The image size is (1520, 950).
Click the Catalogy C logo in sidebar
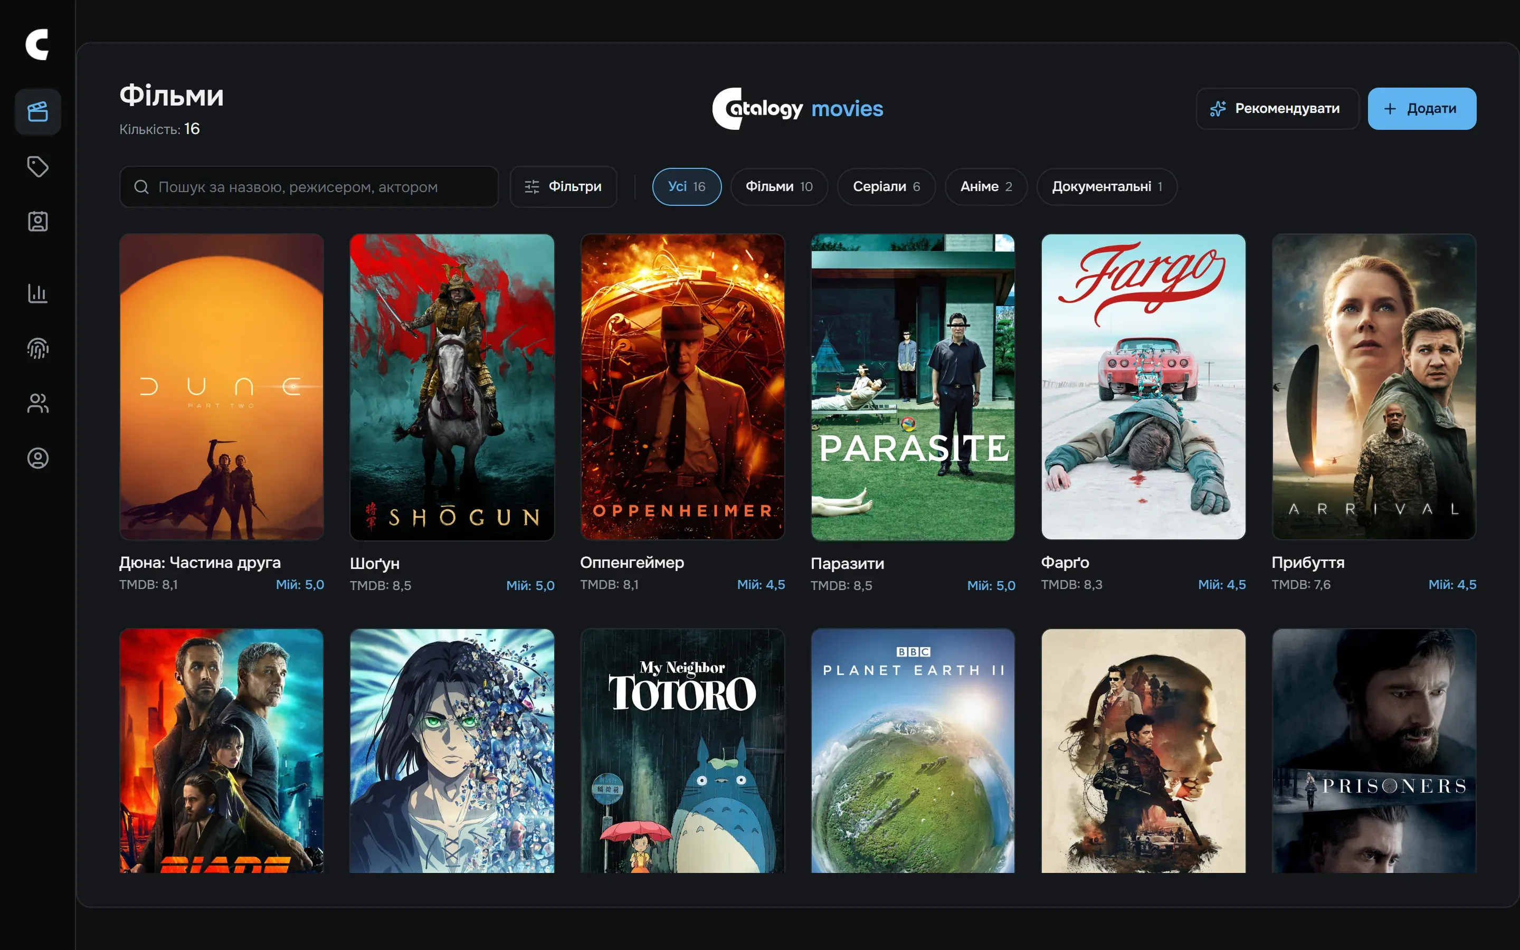click(x=37, y=45)
